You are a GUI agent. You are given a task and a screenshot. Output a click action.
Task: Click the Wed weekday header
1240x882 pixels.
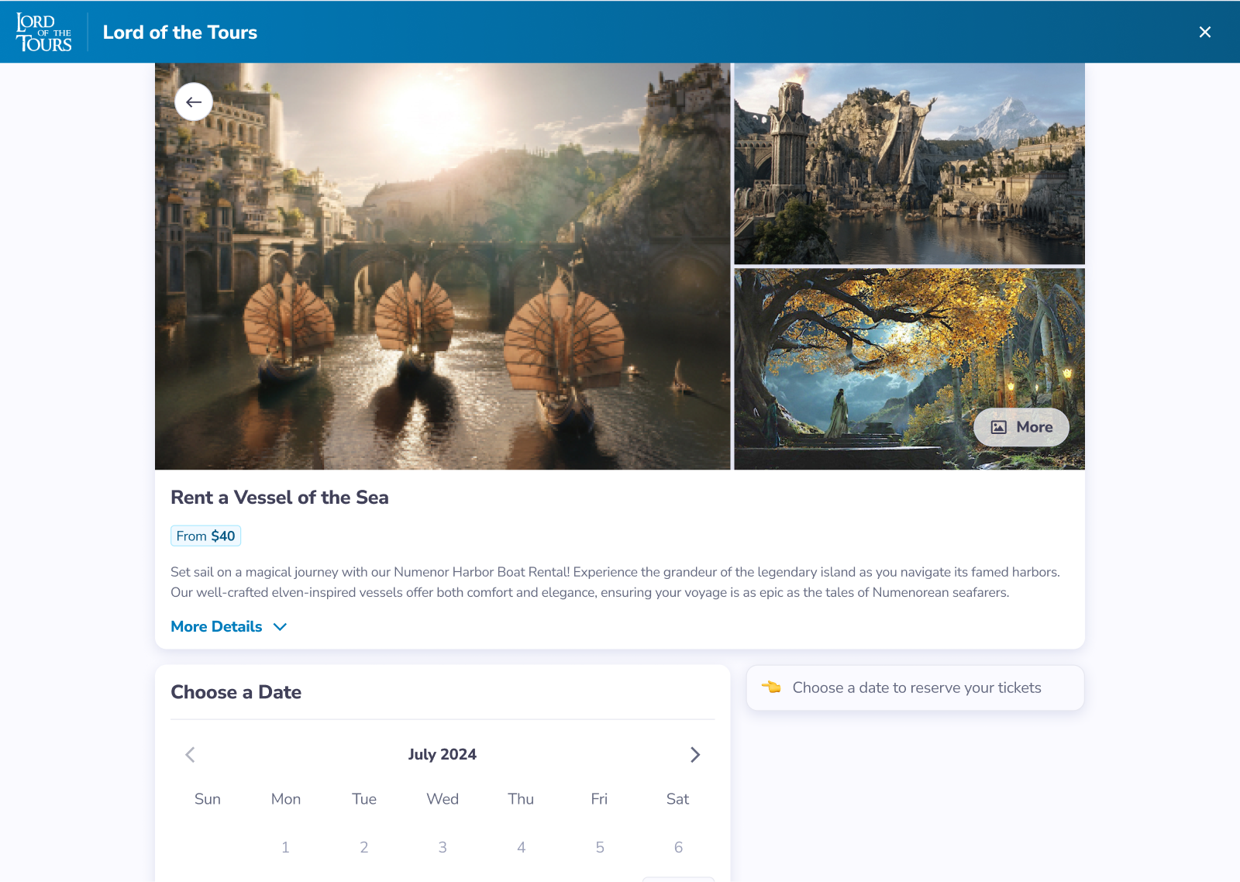coord(443,799)
